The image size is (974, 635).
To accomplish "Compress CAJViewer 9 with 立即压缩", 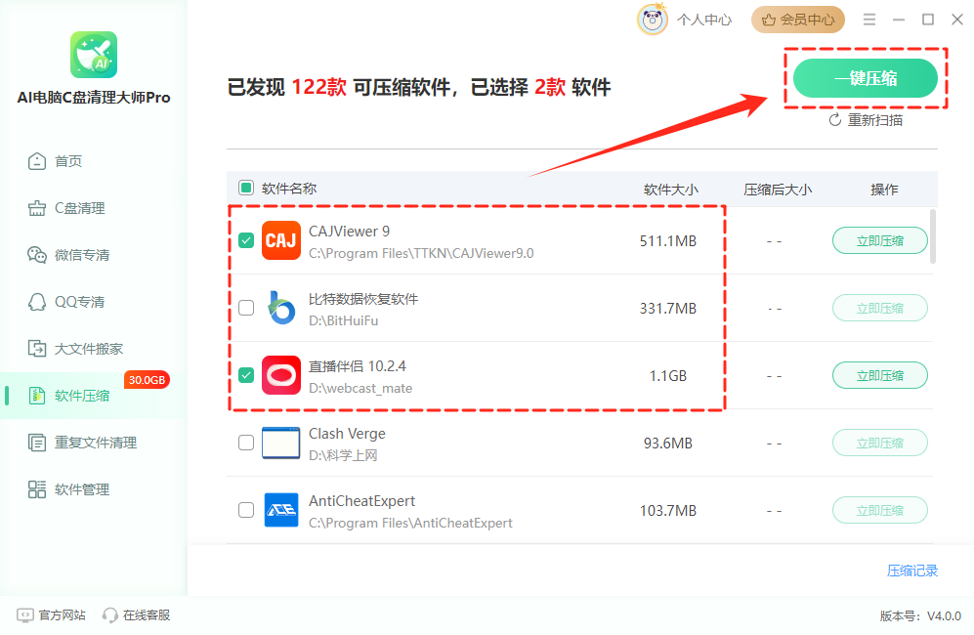I will (880, 241).
